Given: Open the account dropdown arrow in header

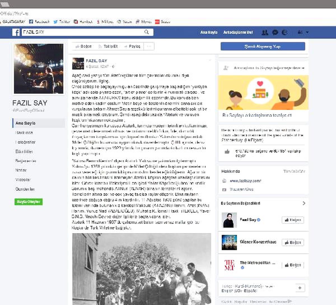Looking at the screenshot, I should [307, 33].
